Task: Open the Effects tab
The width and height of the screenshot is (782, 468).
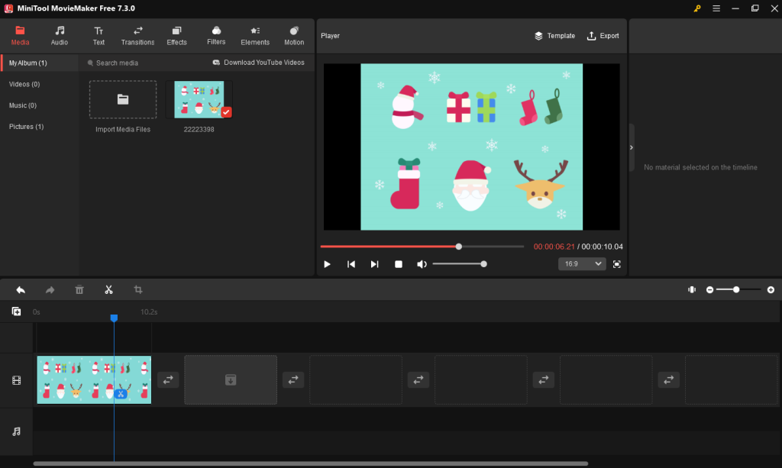Action: (176, 36)
